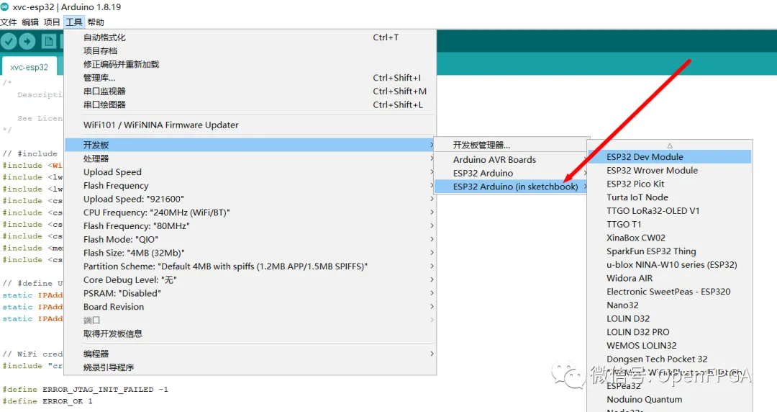Screen dimensions: 777x412
Task: Select ESP32 Dev Module board
Action: (x=670, y=156)
